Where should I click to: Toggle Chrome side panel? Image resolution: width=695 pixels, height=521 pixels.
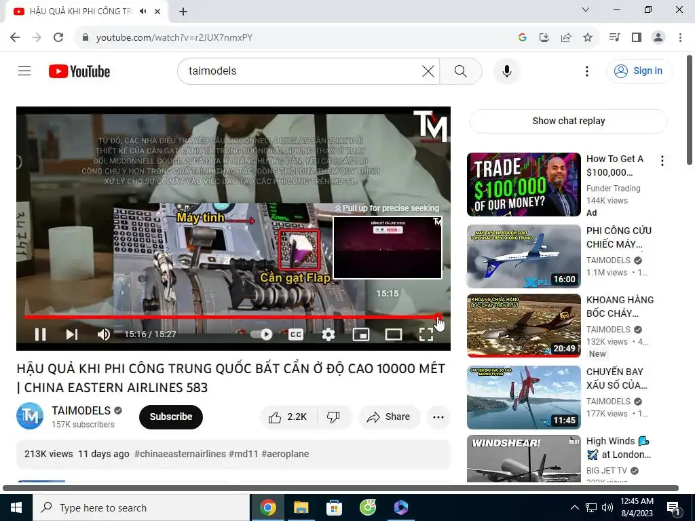point(637,37)
